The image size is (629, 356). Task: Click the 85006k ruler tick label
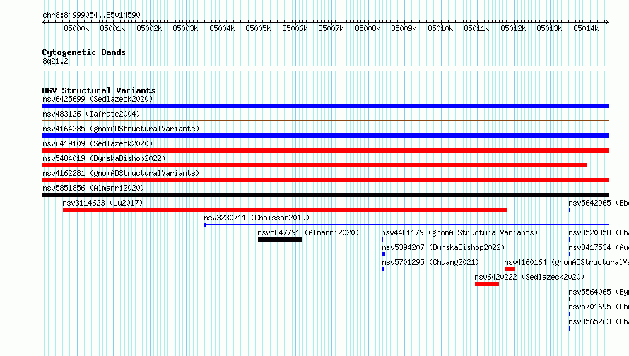click(295, 28)
